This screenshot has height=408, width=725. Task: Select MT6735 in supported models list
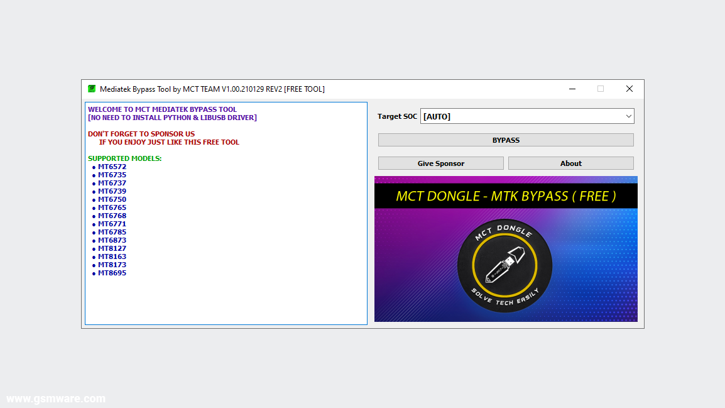point(112,175)
